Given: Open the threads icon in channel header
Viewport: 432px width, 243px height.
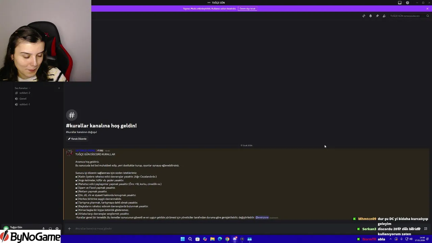Looking at the screenshot, I should 363,16.
